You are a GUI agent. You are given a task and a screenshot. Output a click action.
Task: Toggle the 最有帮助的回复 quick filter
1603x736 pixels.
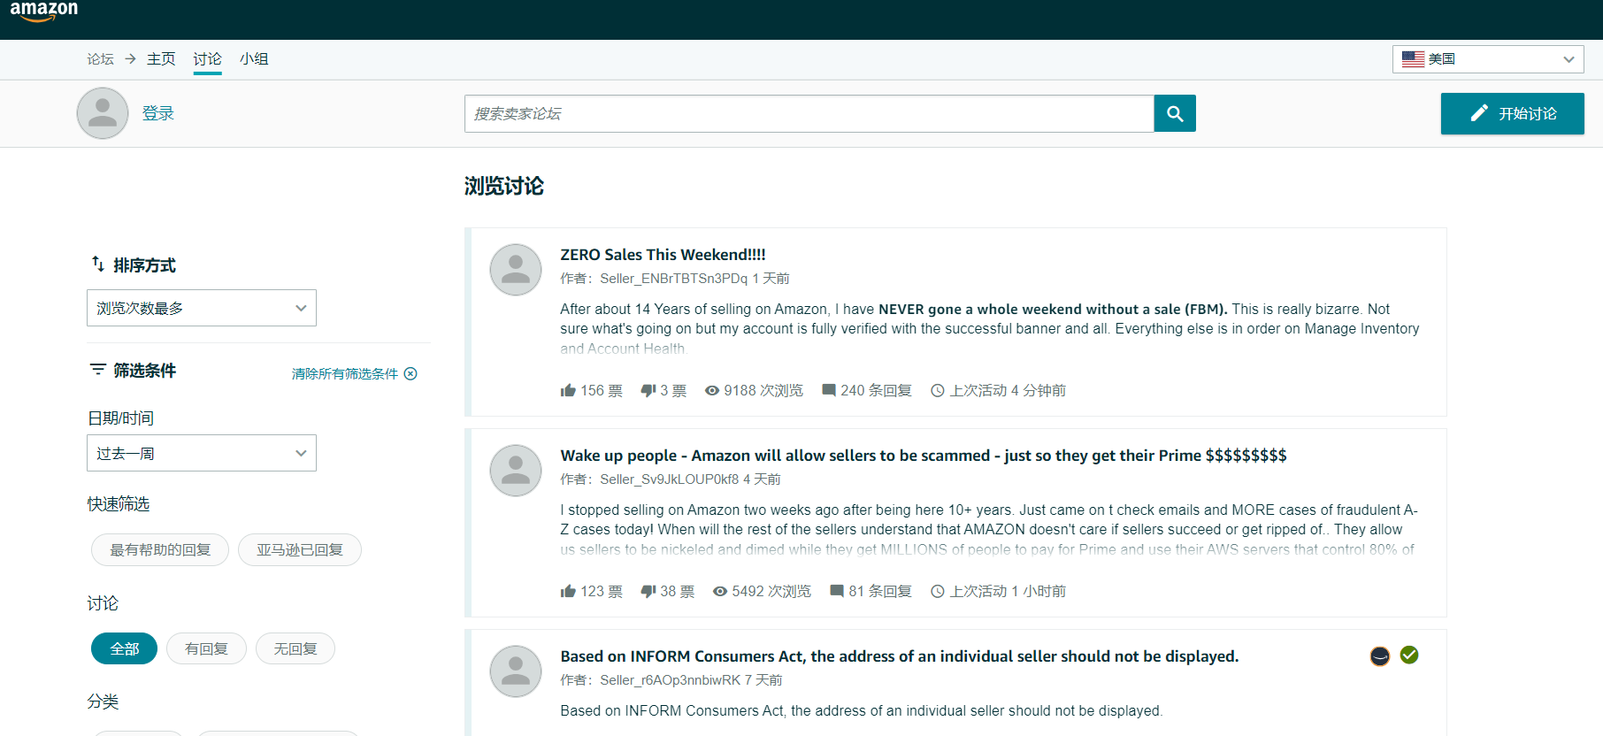(x=160, y=549)
